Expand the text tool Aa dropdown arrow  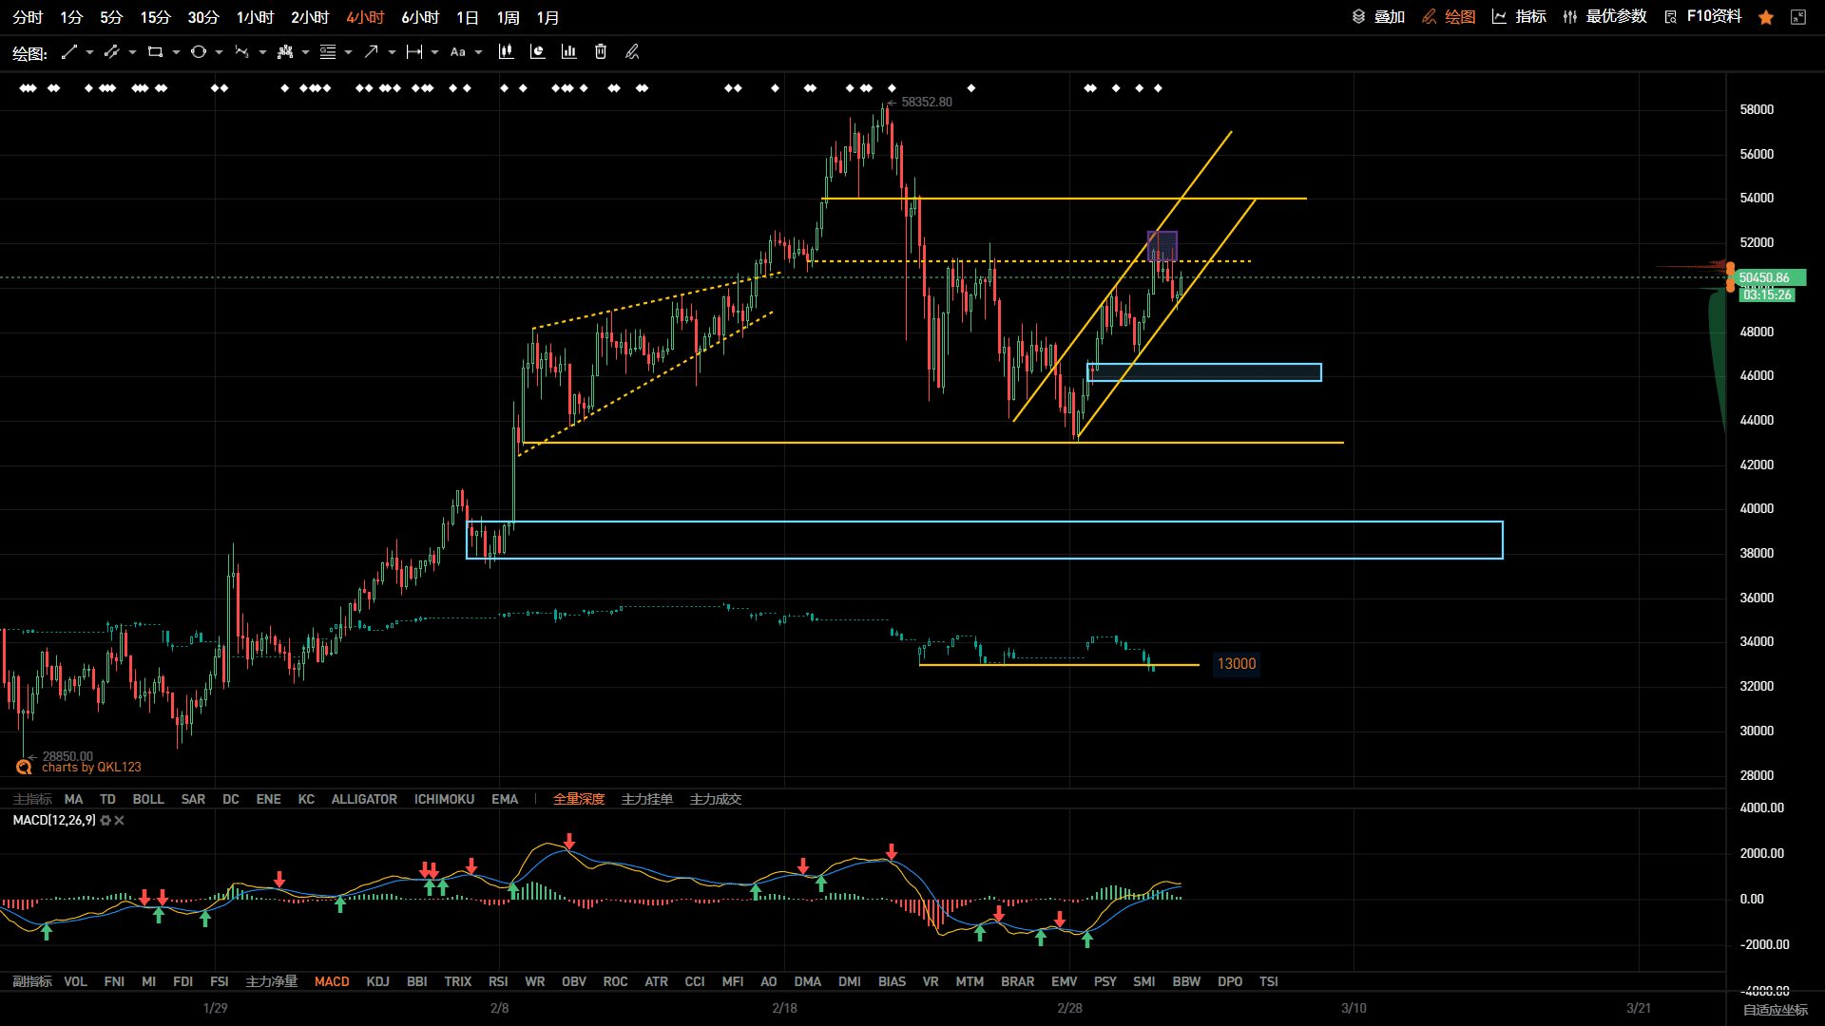478,52
